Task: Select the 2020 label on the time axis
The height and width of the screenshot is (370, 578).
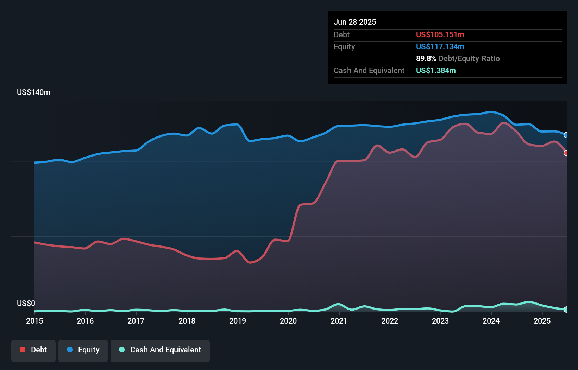Action: (288, 321)
